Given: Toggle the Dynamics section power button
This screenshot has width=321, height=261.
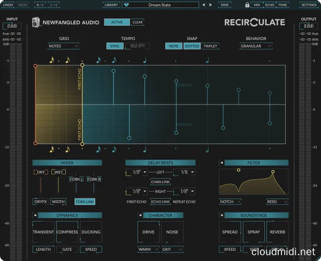Looking at the screenshot, I should coord(35,215).
